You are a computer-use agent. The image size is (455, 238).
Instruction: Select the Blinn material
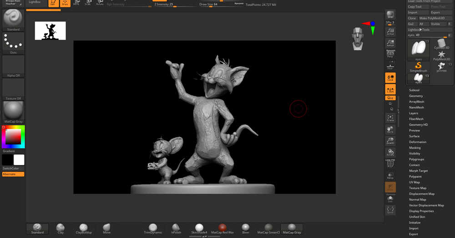click(246, 228)
